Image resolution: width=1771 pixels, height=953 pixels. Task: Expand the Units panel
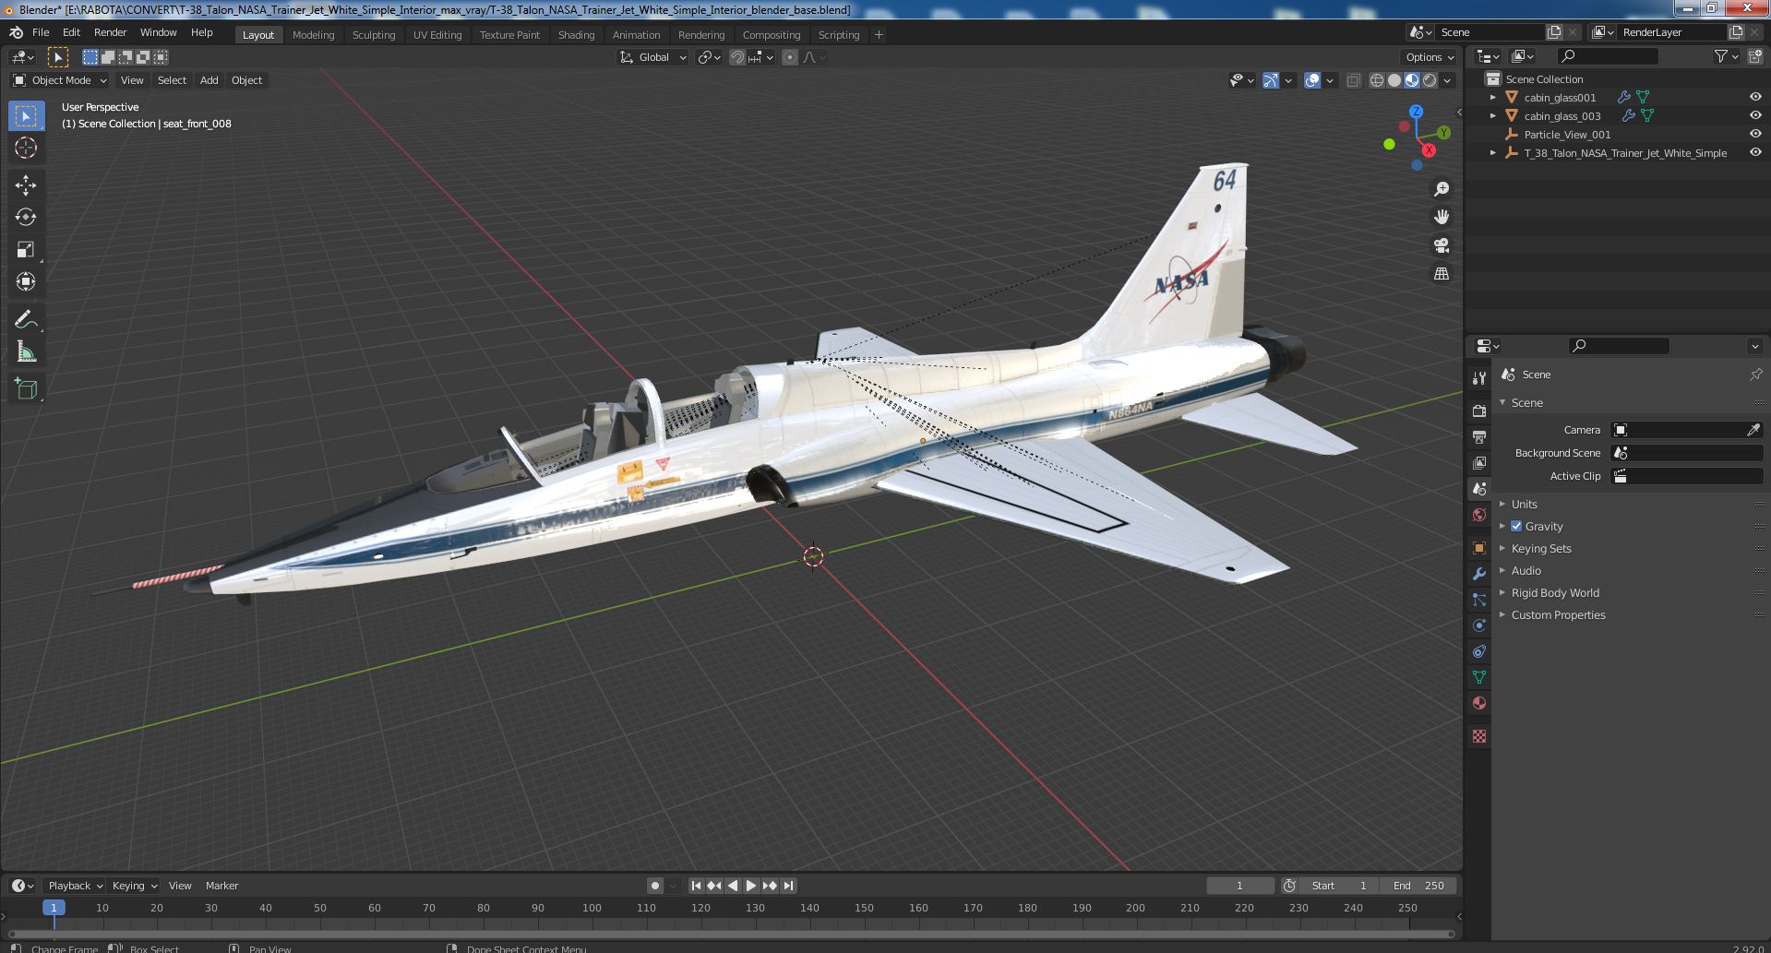(1524, 504)
